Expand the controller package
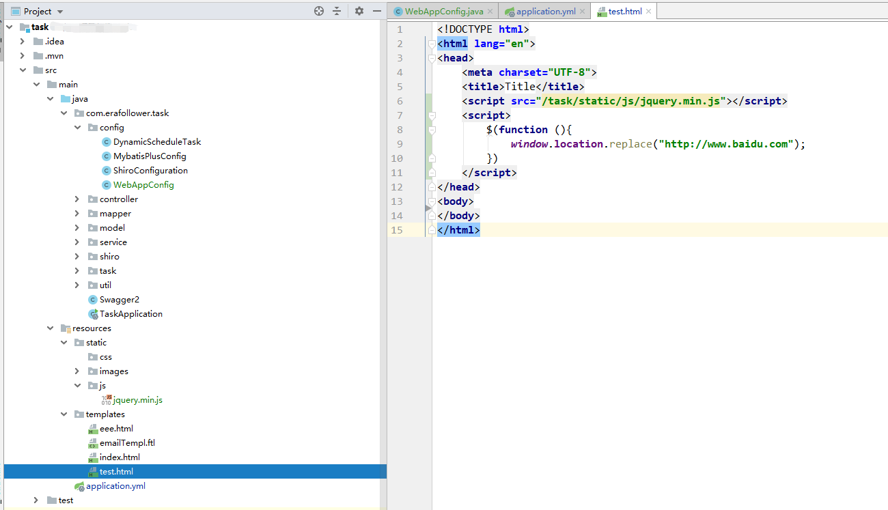This screenshot has height=510, width=888. click(x=77, y=199)
